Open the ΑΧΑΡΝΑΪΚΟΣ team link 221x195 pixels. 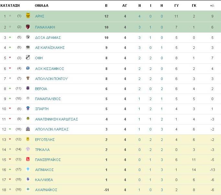coord(46,190)
